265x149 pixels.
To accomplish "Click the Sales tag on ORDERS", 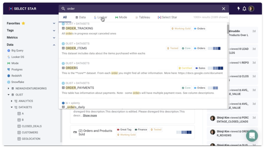I will tap(200, 68).
